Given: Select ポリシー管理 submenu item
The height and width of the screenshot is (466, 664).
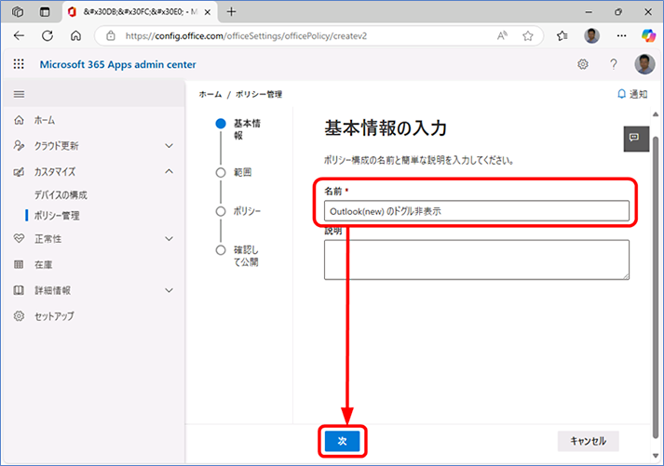Looking at the screenshot, I should point(57,216).
